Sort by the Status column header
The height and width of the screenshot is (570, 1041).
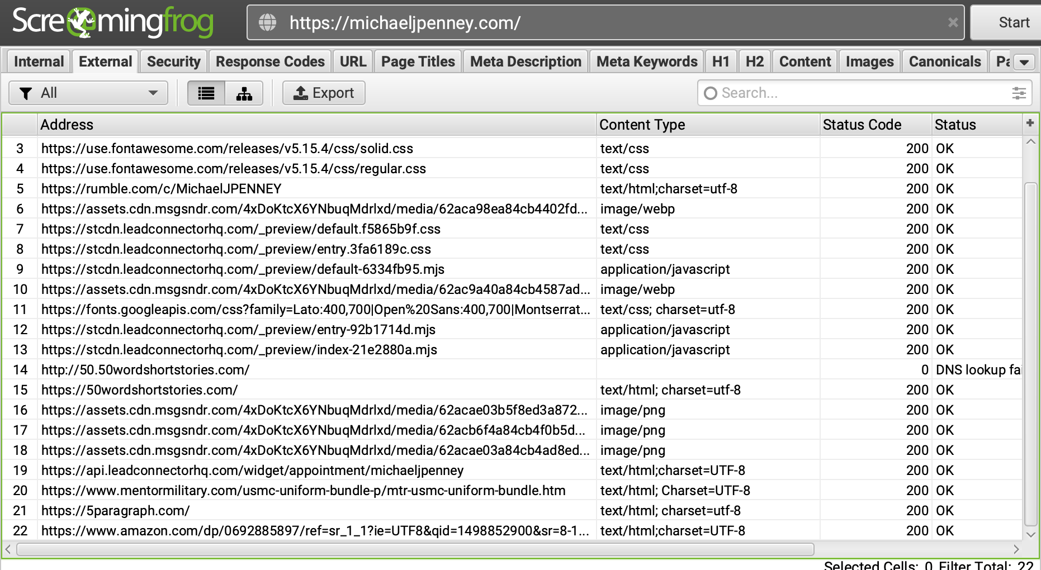(977, 125)
